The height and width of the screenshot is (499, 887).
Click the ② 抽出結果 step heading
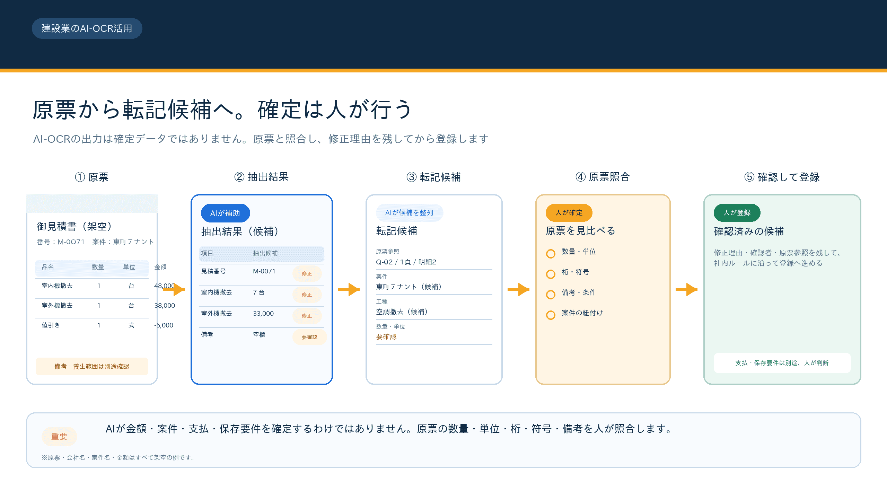pos(262,177)
